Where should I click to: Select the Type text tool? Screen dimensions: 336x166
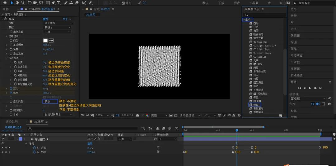tap(58, 3)
